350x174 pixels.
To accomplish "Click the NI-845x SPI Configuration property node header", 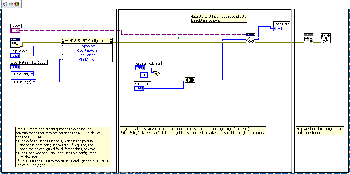I will click(87, 41).
